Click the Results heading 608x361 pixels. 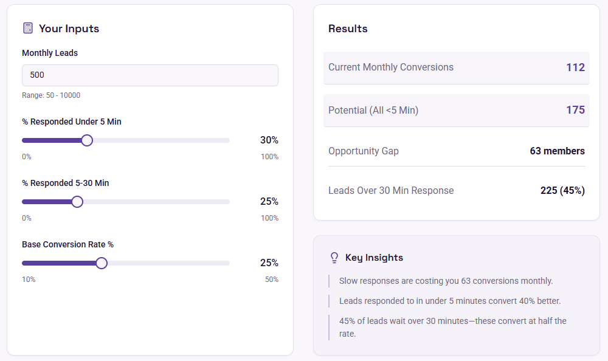coord(348,29)
